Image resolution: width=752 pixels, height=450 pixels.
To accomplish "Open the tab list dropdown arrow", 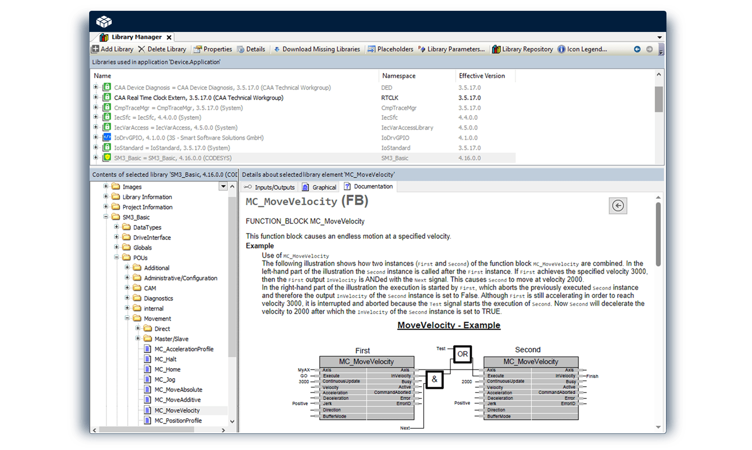I will (x=659, y=37).
